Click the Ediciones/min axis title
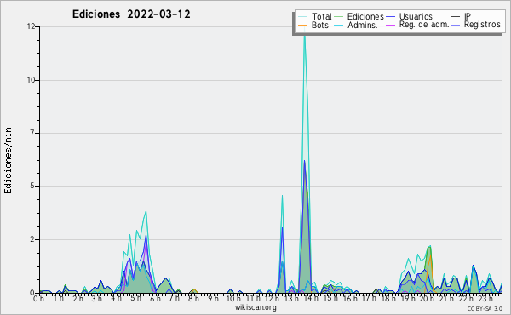Screen dimensions: 511x315 [x=8, y=160]
